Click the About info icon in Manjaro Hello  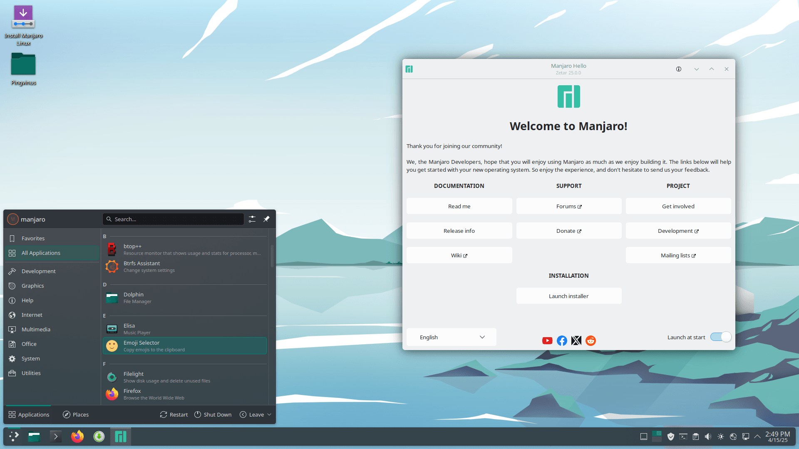pos(679,69)
